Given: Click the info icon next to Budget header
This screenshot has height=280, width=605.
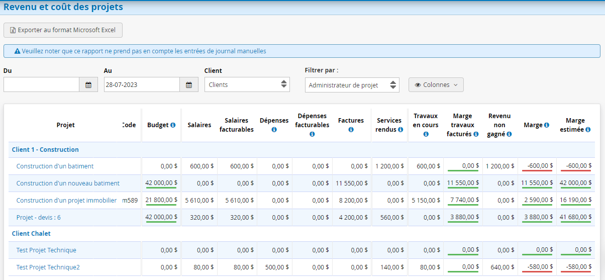Looking at the screenshot, I should coord(173,125).
